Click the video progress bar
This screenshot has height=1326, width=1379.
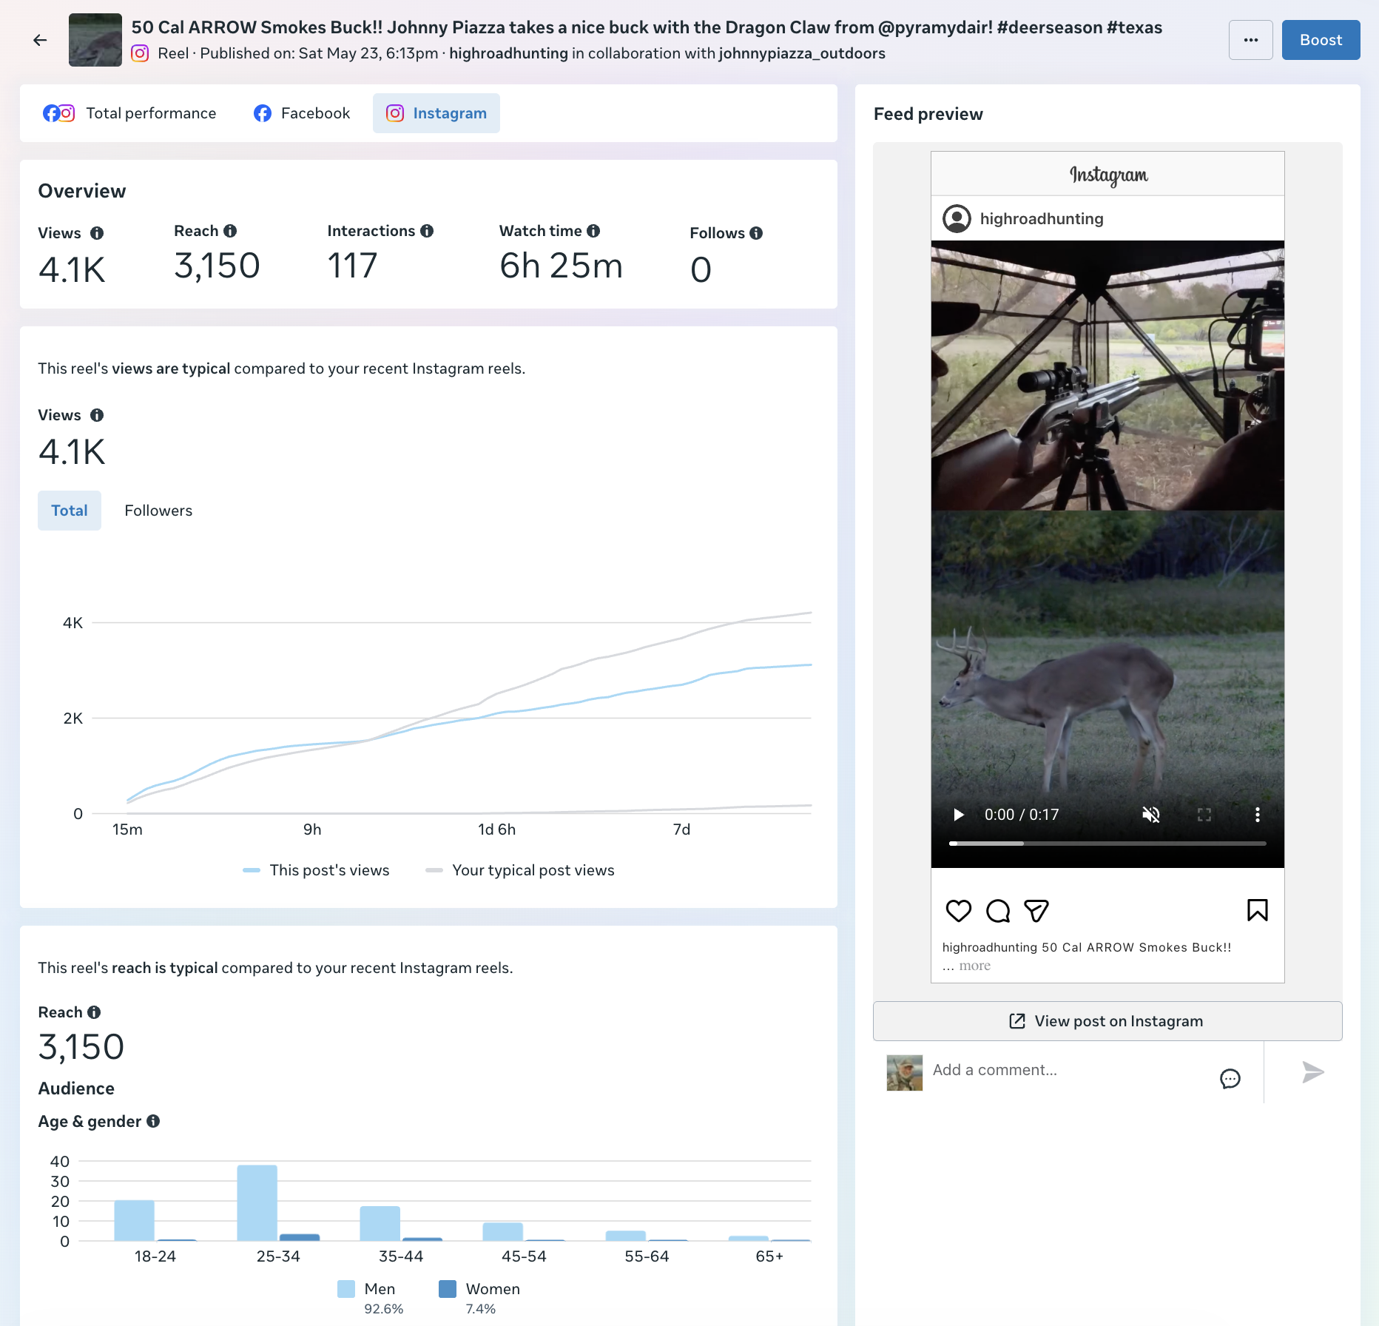pos(1107,844)
